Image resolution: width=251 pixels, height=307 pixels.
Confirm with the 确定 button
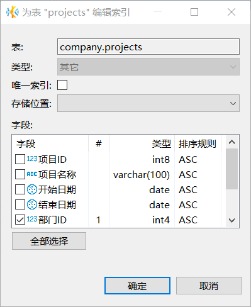[137, 286]
